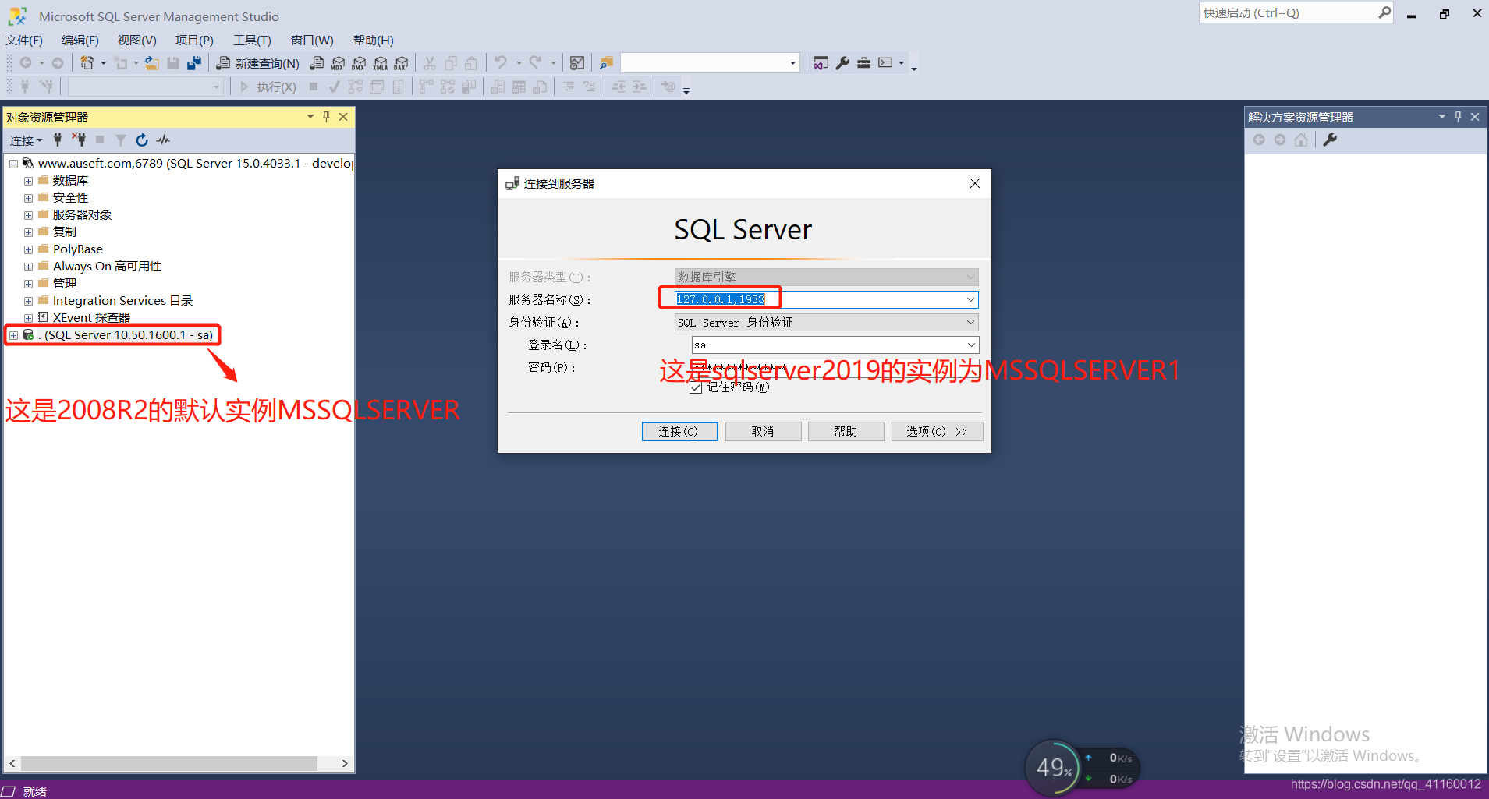Open the 工具(T) menu
This screenshot has height=799, width=1489.
(x=251, y=40)
